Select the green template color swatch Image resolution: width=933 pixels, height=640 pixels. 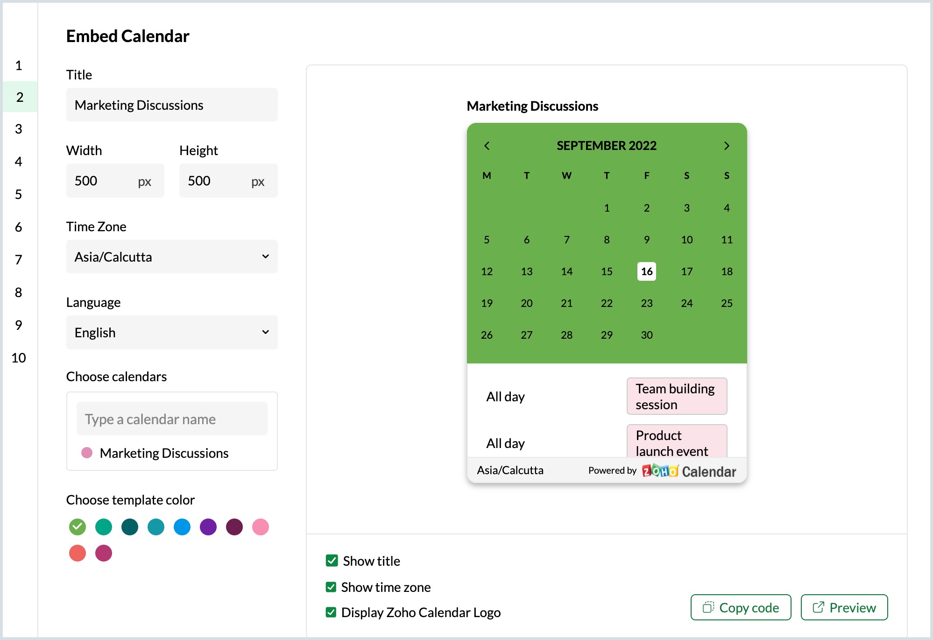[77, 526]
